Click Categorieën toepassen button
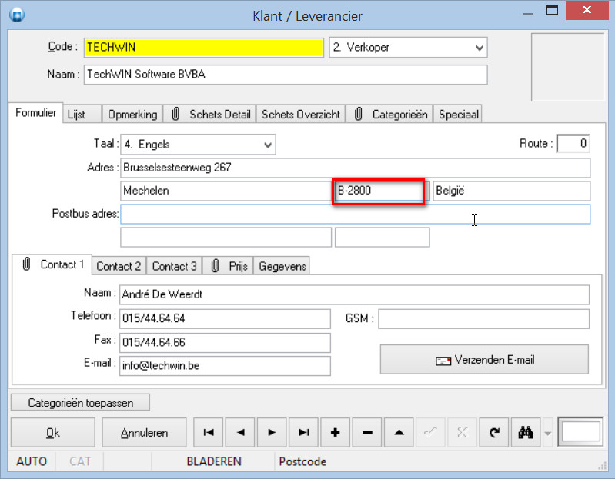Viewport: 615px width, 479px height. click(x=80, y=403)
